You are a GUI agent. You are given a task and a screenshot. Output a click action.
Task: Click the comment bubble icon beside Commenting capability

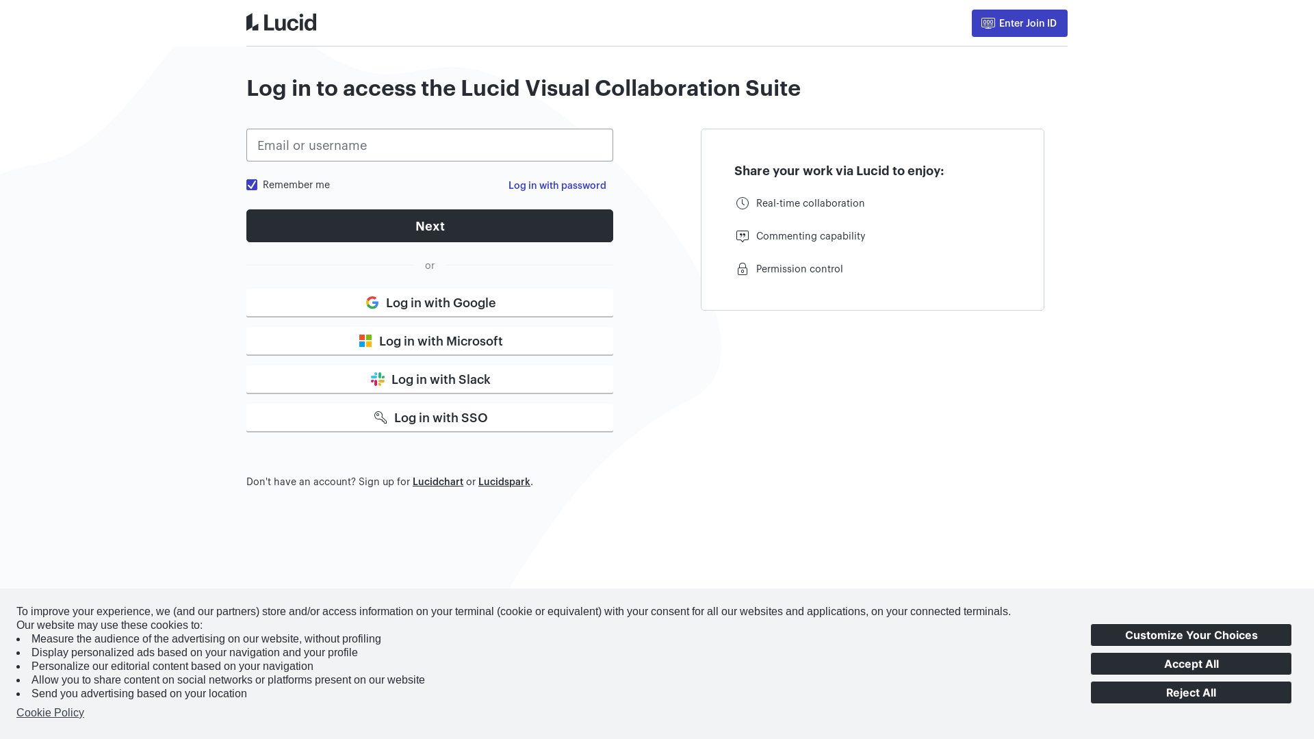click(743, 236)
